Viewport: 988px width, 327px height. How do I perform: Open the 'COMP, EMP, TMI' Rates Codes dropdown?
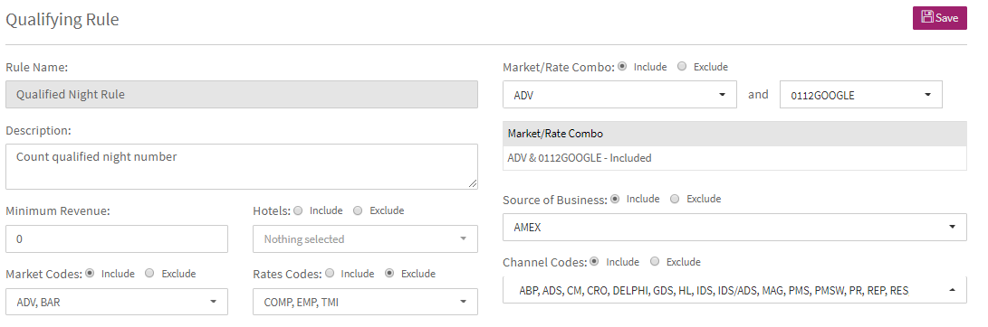tap(365, 302)
